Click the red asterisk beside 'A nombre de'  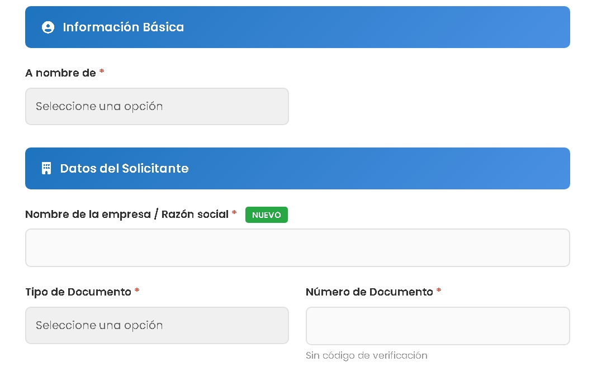102,72
